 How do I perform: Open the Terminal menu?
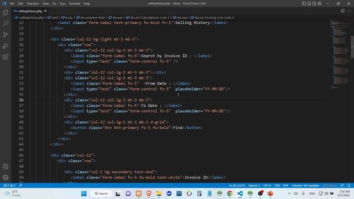click(75, 4)
